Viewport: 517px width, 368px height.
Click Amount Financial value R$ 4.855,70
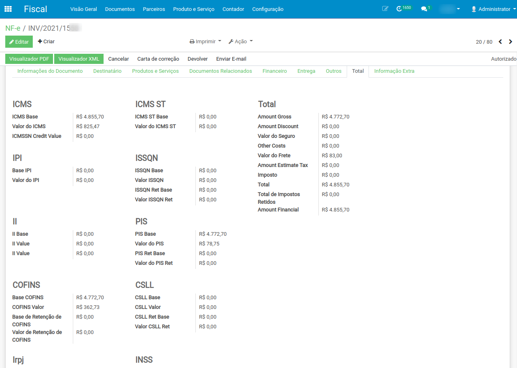click(336, 209)
